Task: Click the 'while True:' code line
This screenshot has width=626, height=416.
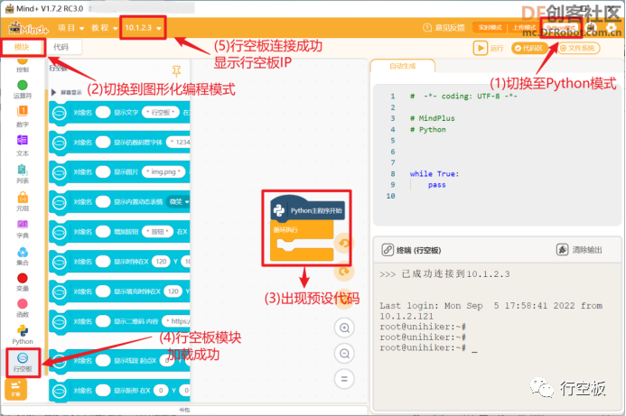Action: (434, 174)
